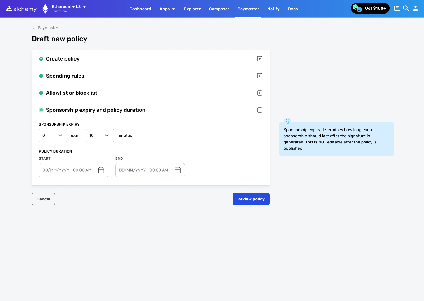Click the Alchemy logo

click(21, 9)
